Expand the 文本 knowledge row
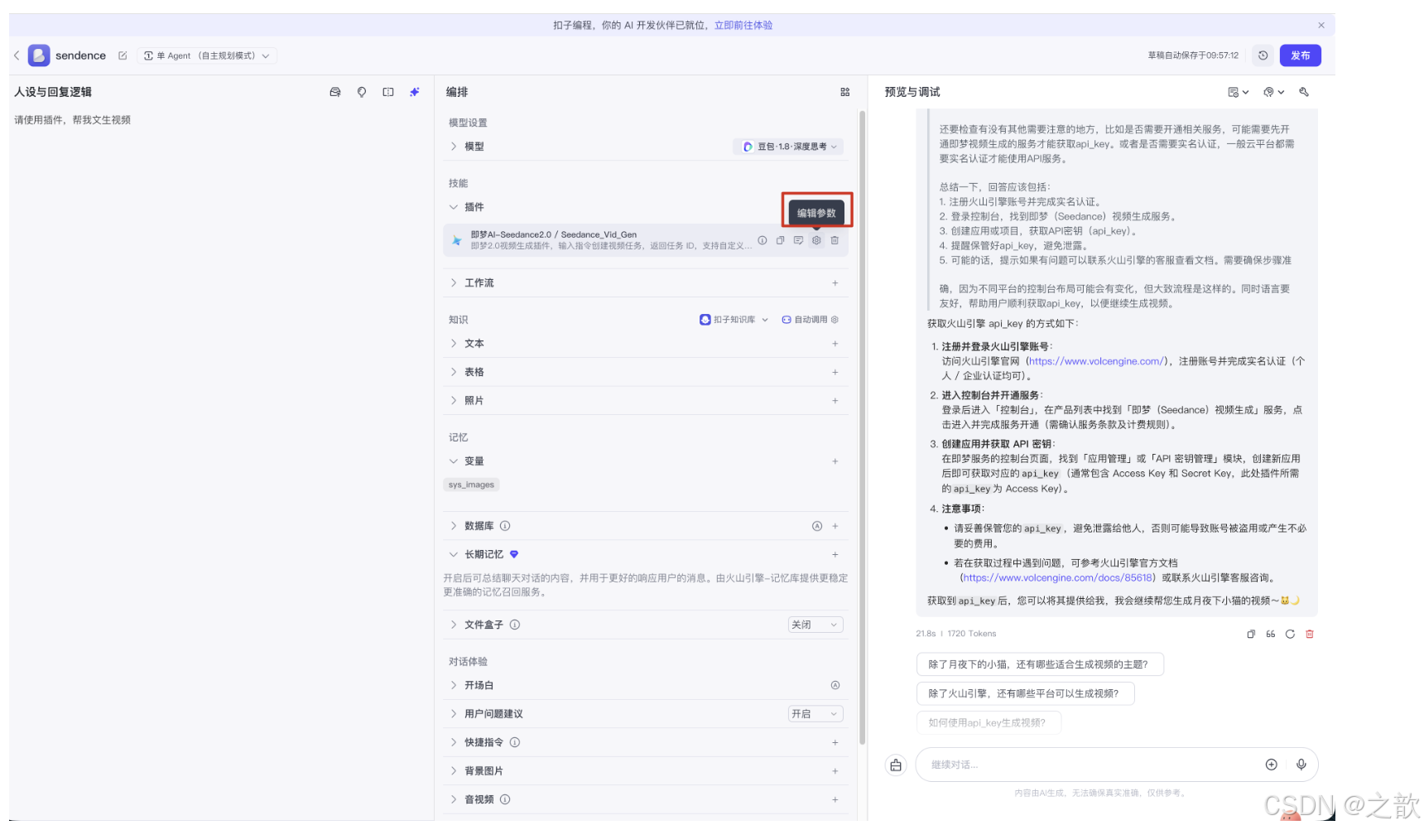 tap(454, 344)
